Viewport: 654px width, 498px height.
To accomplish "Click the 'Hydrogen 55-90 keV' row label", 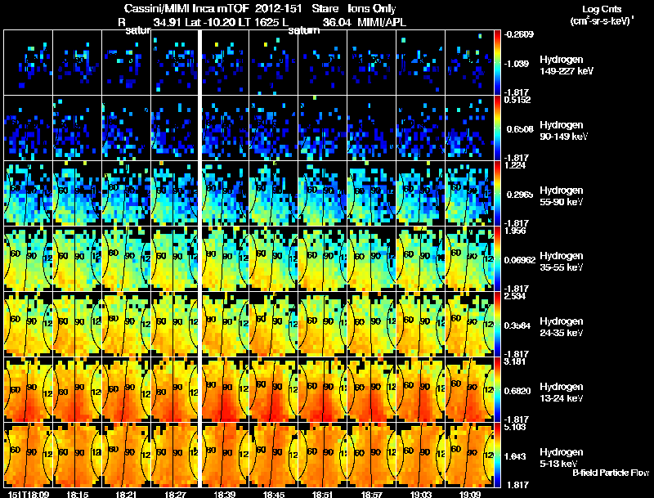I will point(562,196).
